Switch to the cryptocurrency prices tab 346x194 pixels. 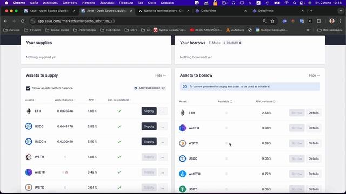tap(164, 11)
